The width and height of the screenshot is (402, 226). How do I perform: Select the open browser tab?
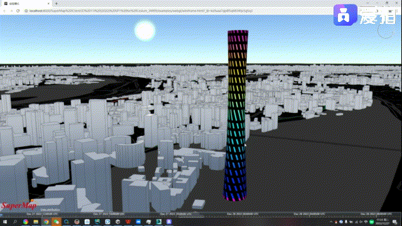click(x=26, y=4)
